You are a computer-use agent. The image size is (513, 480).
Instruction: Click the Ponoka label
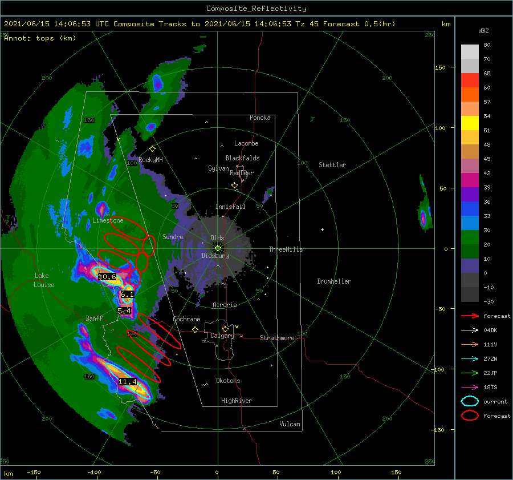tap(260, 118)
